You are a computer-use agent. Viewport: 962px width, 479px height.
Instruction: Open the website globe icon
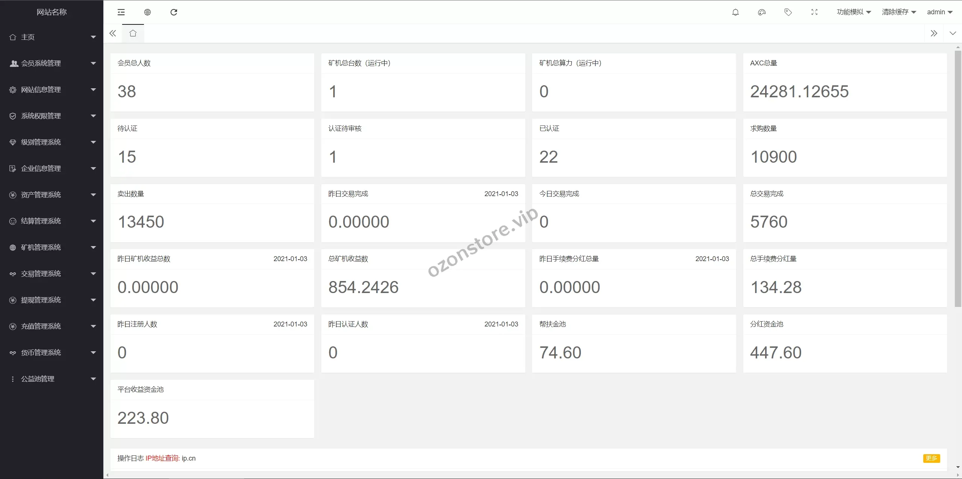click(x=147, y=12)
